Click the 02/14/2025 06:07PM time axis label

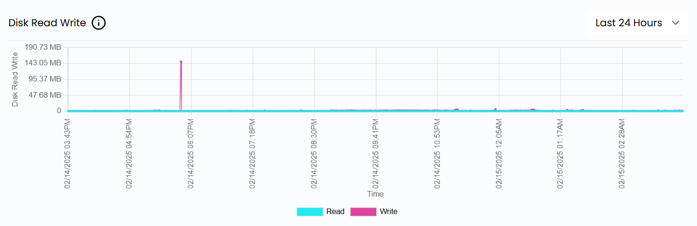(x=191, y=153)
